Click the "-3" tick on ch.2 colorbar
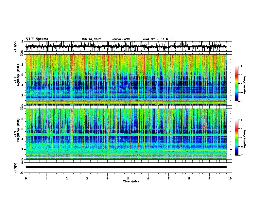This screenshot has width=259, height=200. click(x=241, y=120)
